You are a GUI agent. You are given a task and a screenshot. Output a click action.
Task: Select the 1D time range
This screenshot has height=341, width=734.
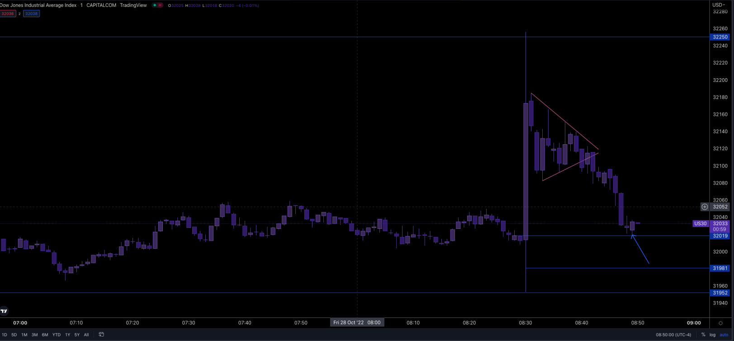[x=5, y=335]
